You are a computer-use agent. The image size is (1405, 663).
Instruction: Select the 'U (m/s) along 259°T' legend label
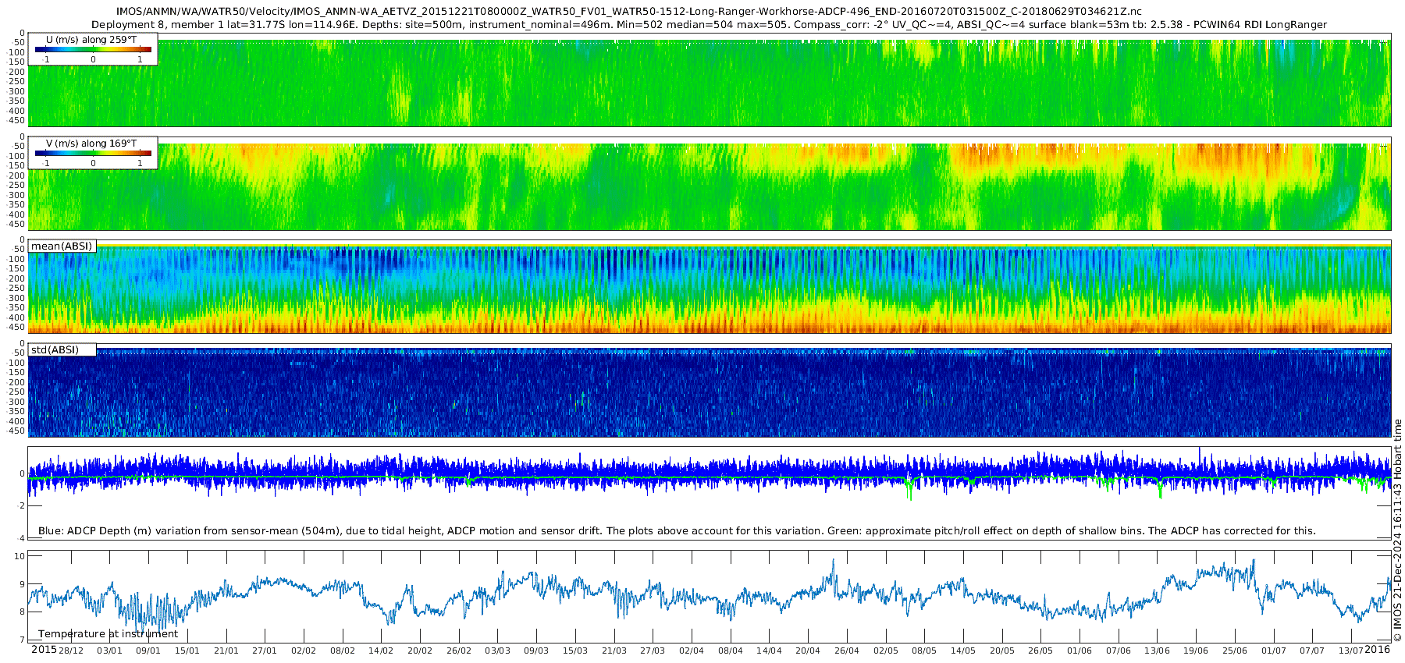pyautogui.click(x=91, y=39)
